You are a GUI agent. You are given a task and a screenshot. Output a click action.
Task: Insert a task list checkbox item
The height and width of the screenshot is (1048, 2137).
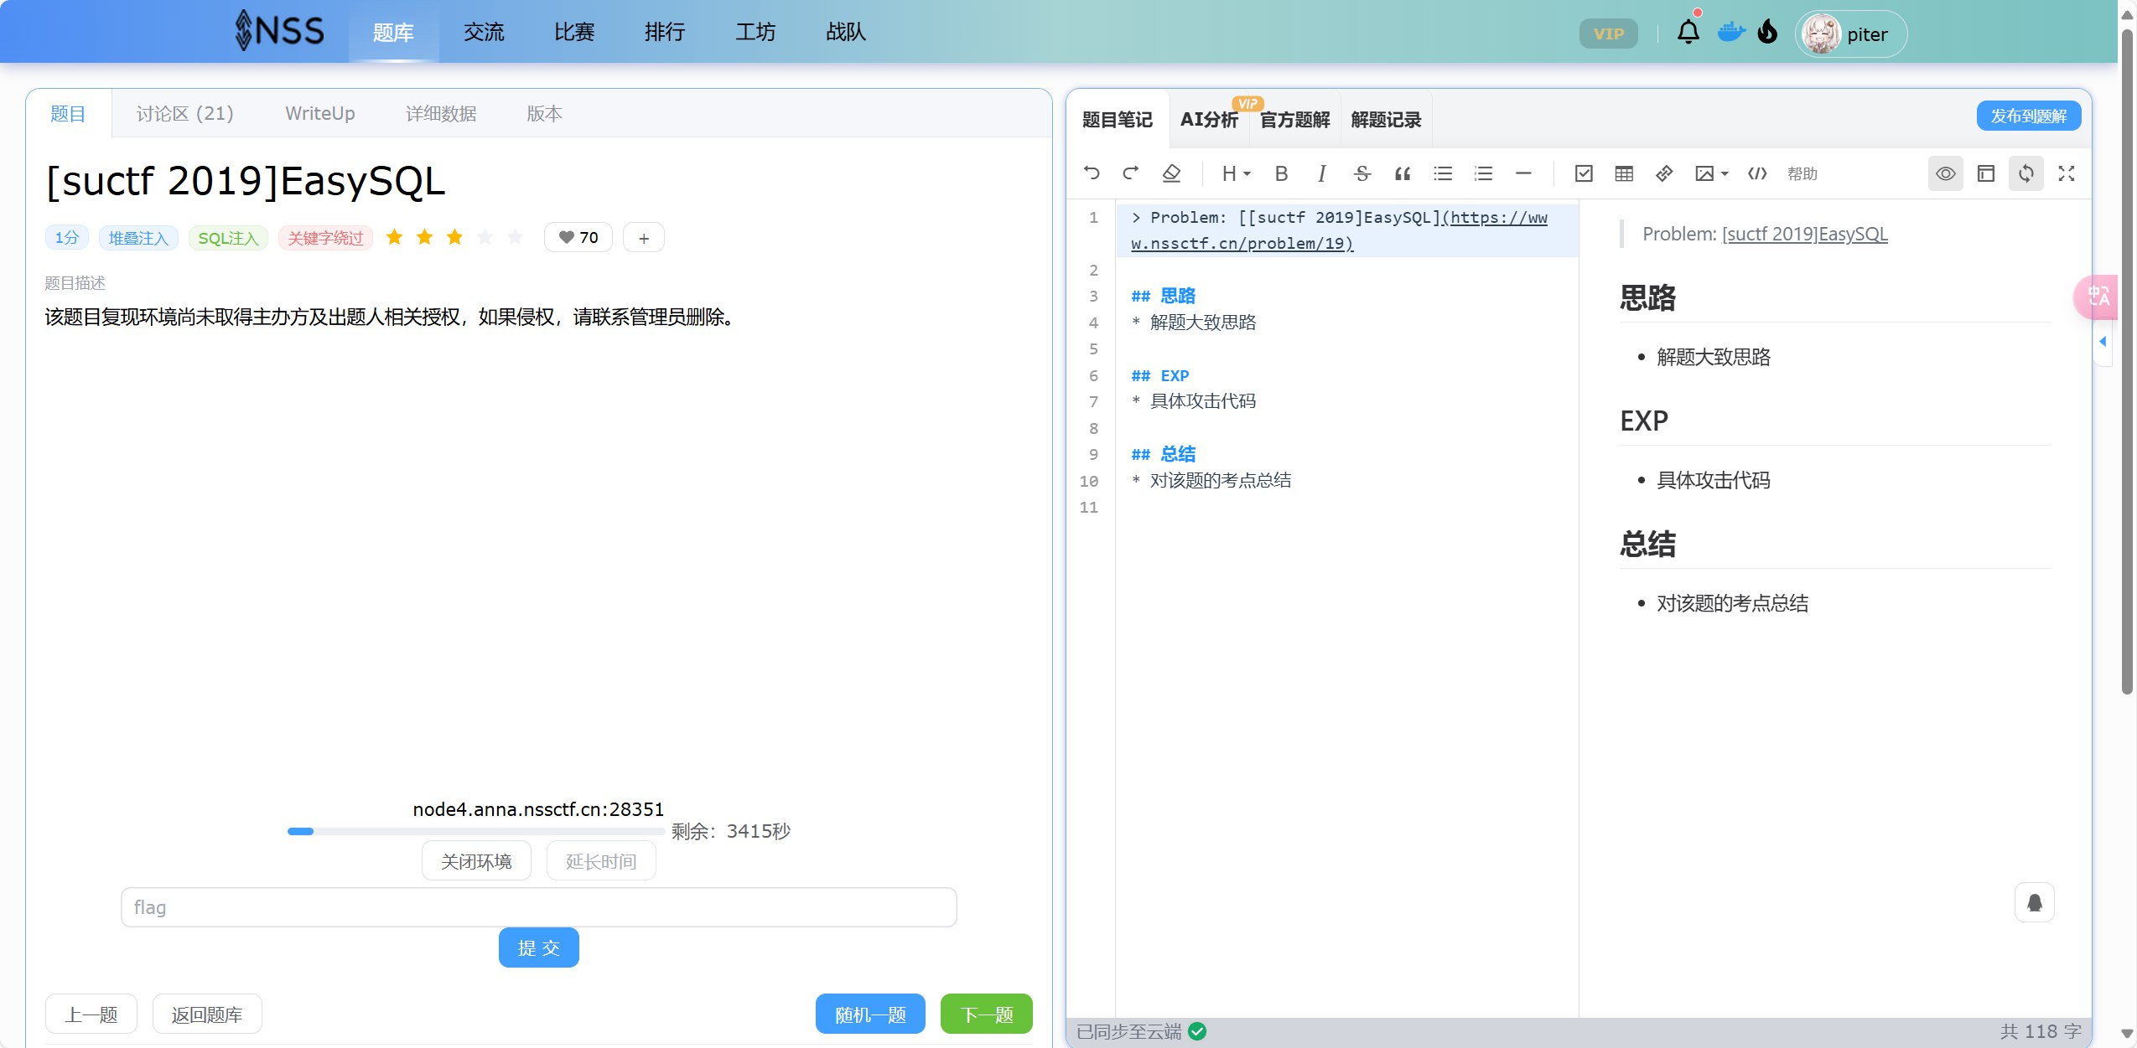pos(1584,173)
